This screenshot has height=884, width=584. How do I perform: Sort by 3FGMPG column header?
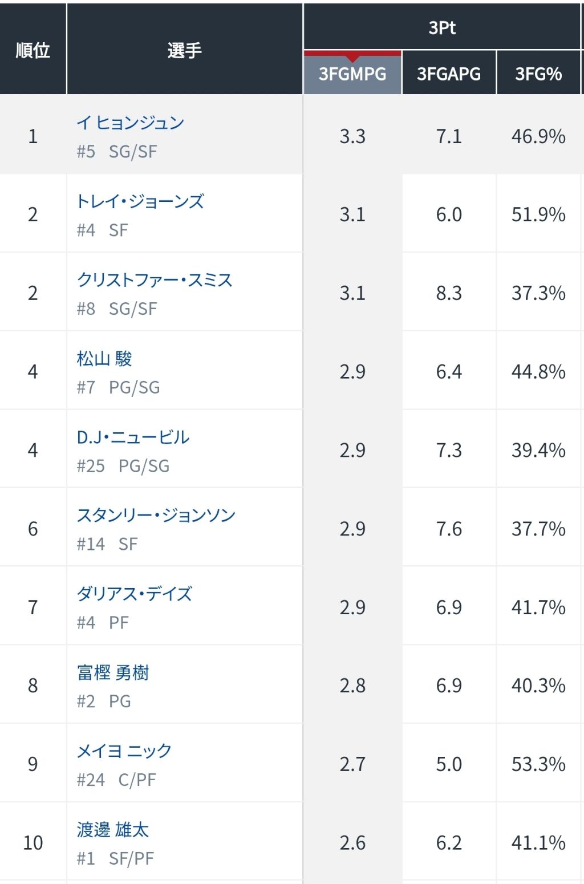point(352,74)
